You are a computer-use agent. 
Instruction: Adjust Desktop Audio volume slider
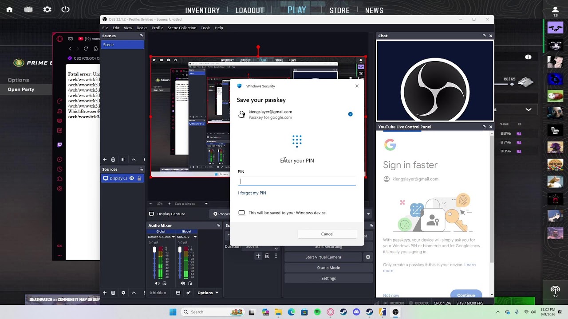pos(154,263)
